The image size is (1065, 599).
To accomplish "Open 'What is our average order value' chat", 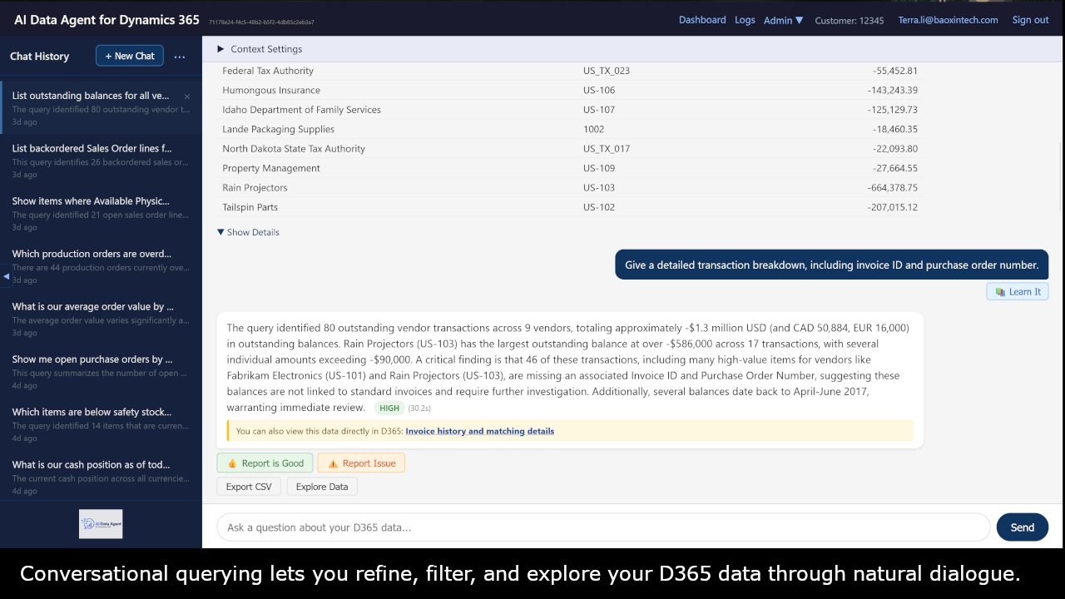I will tap(101, 319).
